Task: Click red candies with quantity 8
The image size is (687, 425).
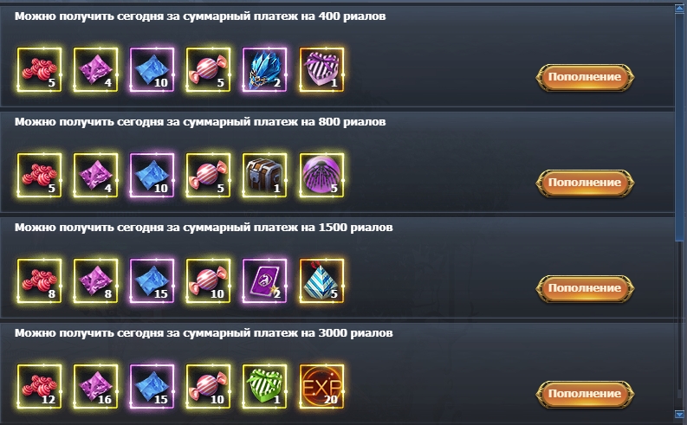Action: tap(40, 280)
